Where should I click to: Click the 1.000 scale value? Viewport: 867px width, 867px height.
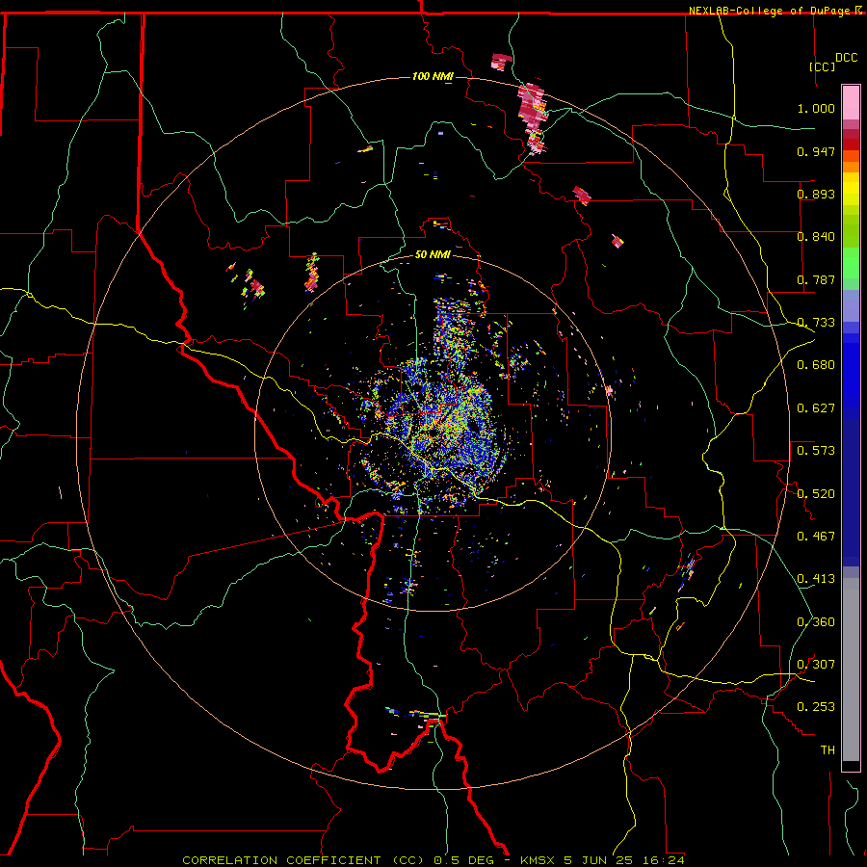click(816, 108)
